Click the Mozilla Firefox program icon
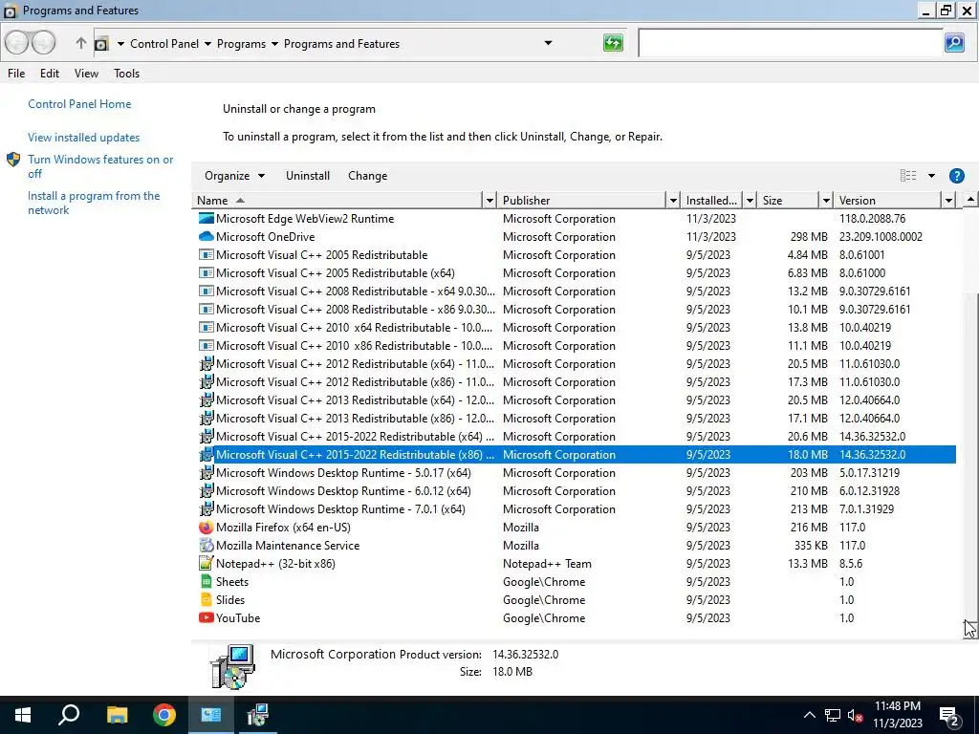Viewport: 979px width, 734px height. [207, 528]
